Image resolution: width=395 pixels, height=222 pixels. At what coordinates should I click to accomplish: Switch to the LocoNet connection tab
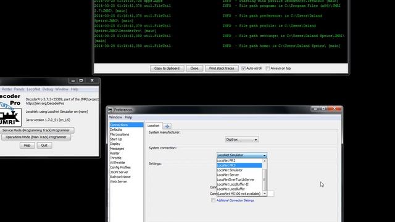(x=154, y=126)
